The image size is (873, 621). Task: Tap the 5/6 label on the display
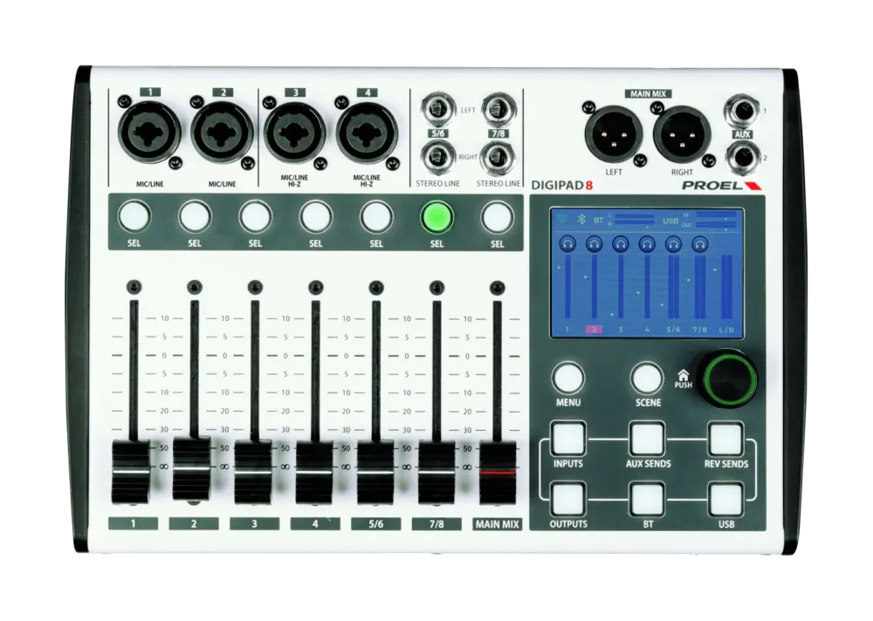[x=674, y=330]
